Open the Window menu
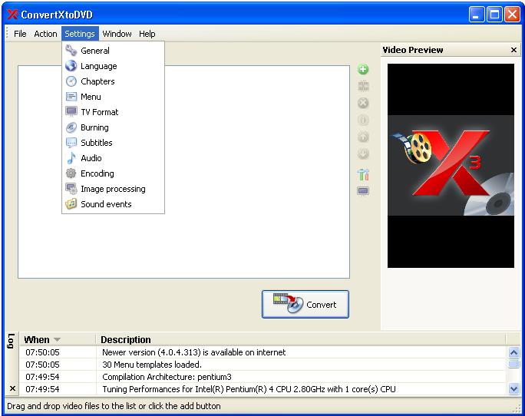This screenshot has height=416, width=525. [117, 34]
